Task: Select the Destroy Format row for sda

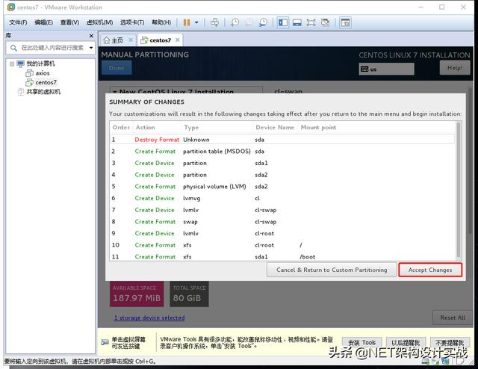Action: pos(282,140)
